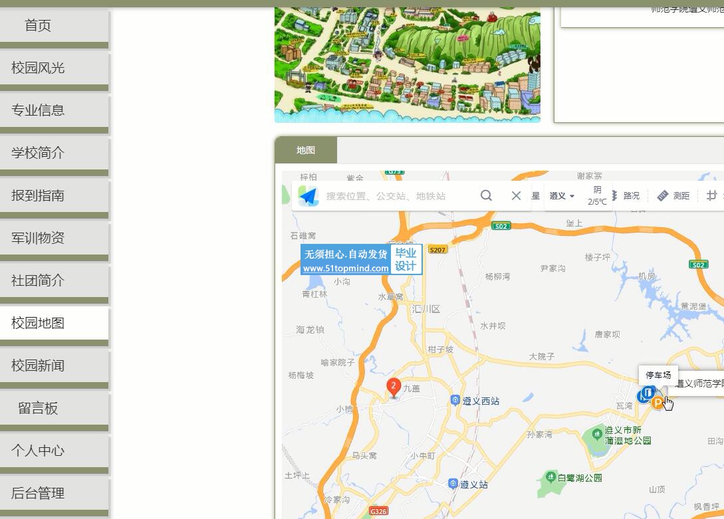Focus the map search input field
The image size is (724, 519).
[400, 196]
